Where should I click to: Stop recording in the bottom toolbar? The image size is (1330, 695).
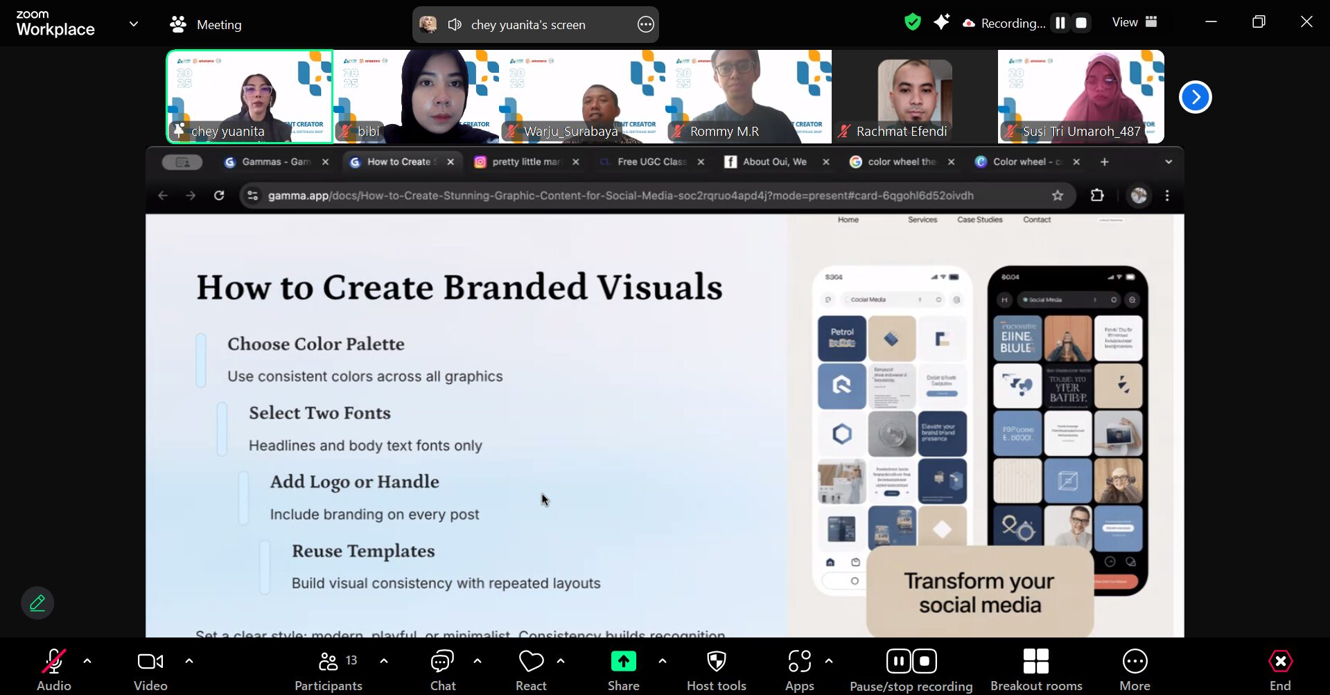point(925,661)
